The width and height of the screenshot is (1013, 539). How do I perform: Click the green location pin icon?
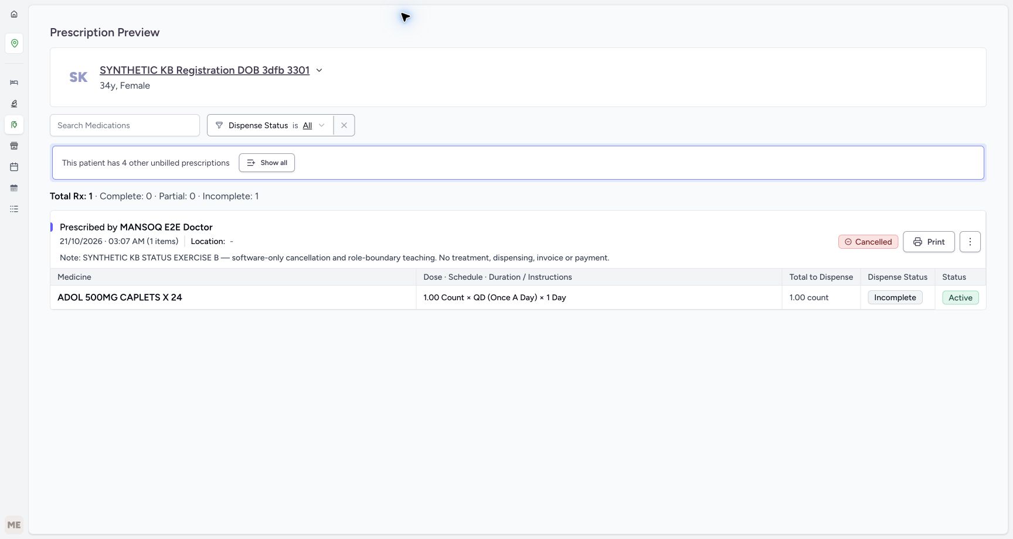[14, 43]
